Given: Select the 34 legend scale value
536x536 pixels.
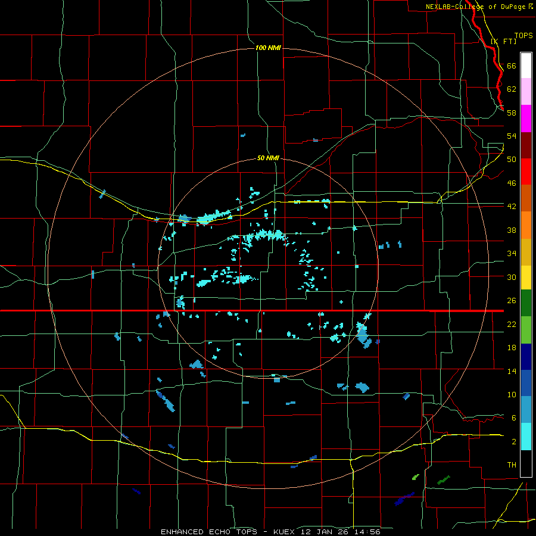Looking at the screenshot, I should click(x=512, y=253).
